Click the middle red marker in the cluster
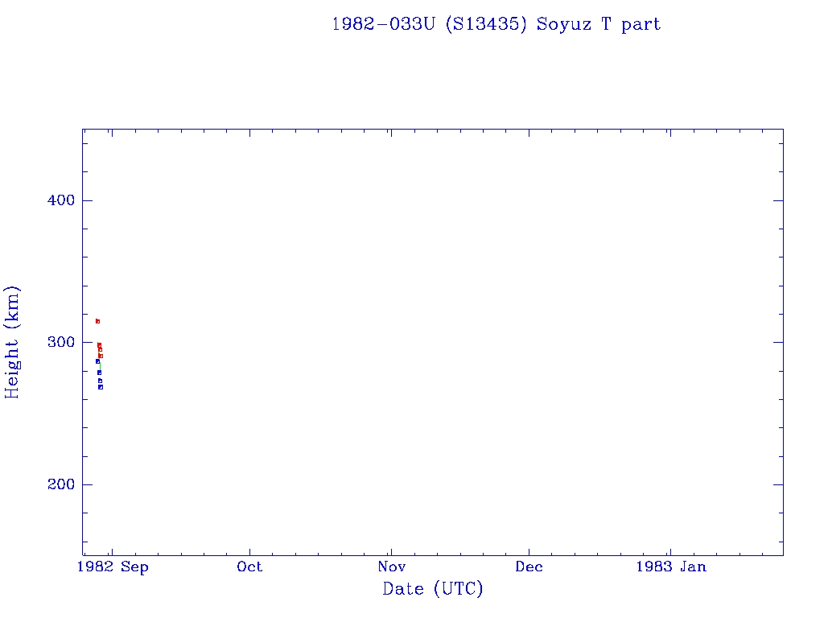This screenshot has height=618, width=824. pyautogui.click(x=100, y=350)
